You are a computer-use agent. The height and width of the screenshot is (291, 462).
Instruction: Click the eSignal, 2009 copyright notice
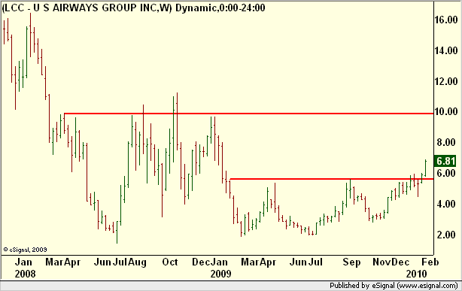pyautogui.click(x=25, y=250)
